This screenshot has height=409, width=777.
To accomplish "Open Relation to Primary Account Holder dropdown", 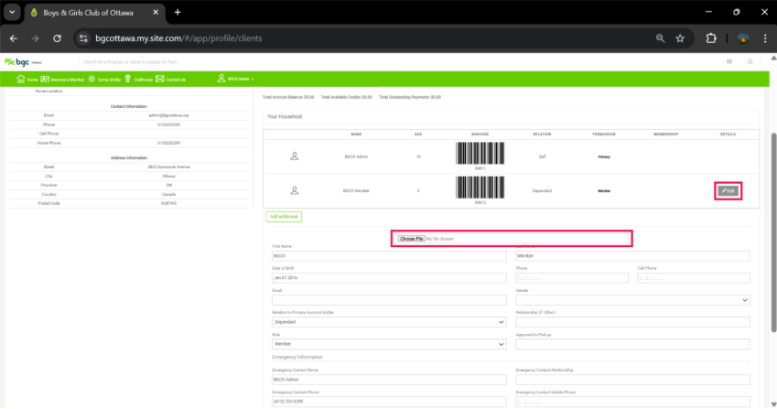I will coord(389,322).
